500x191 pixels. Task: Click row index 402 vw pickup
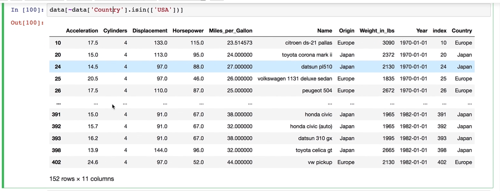[262, 162]
